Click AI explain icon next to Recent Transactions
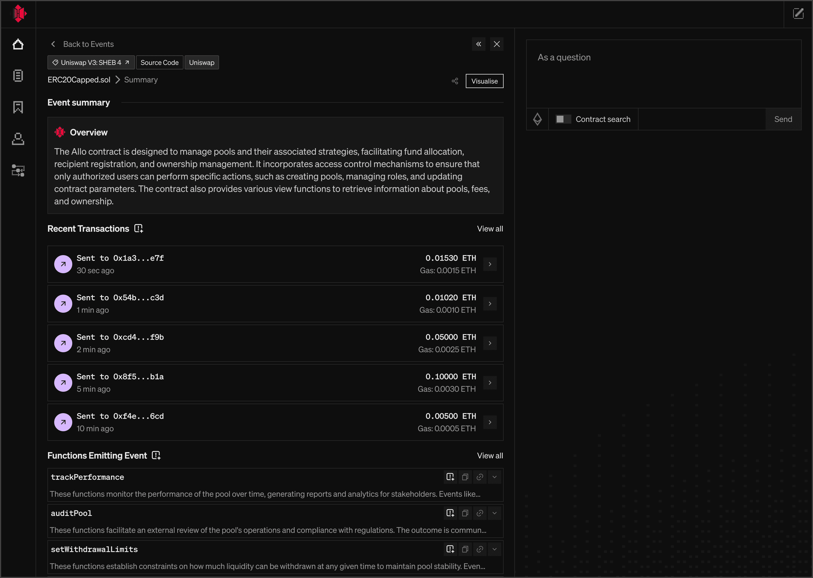The height and width of the screenshot is (578, 813). point(139,229)
